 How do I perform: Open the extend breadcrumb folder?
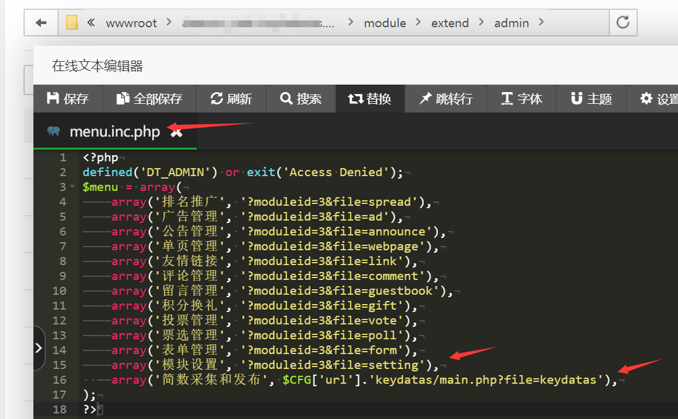450,23
